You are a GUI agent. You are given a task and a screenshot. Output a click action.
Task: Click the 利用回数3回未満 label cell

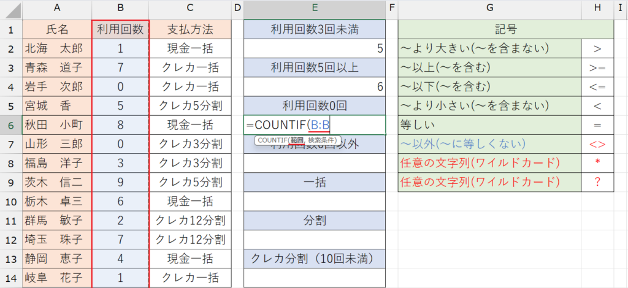(315, 29)
